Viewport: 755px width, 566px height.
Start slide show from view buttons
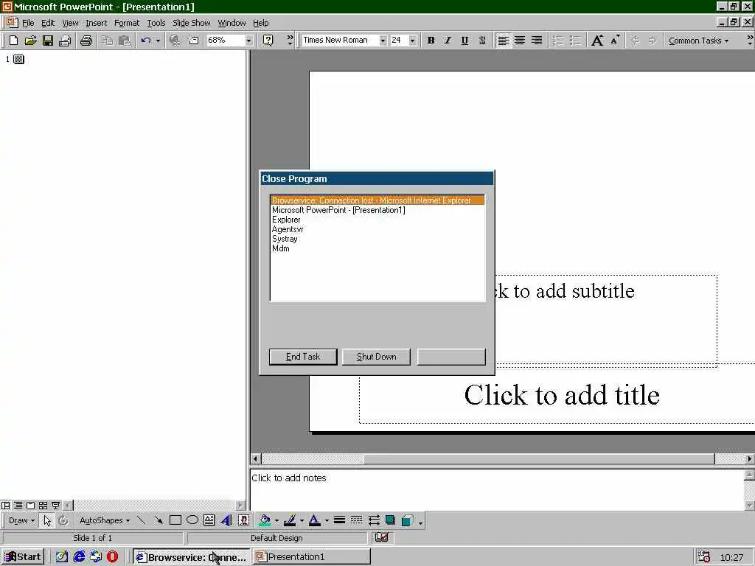(55, 506)
